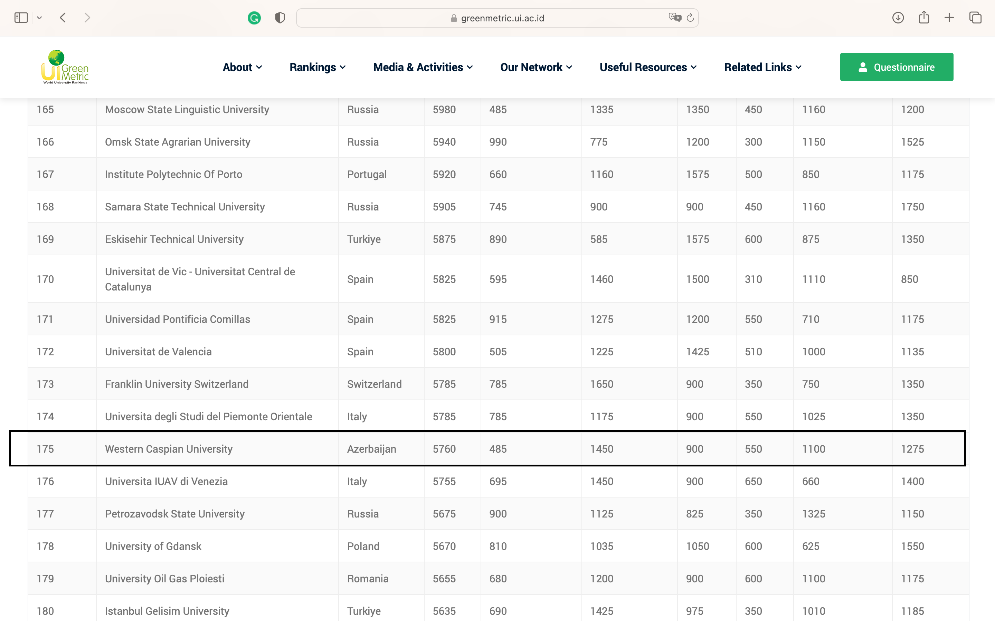Screen dimensions: 995x621
Task: Click total score 5760
Action: click(x=444, y=449)
